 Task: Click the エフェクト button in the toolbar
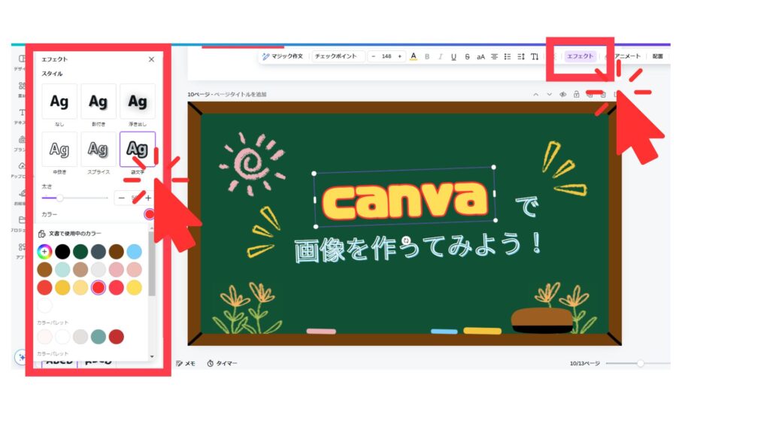click(581, 56)
